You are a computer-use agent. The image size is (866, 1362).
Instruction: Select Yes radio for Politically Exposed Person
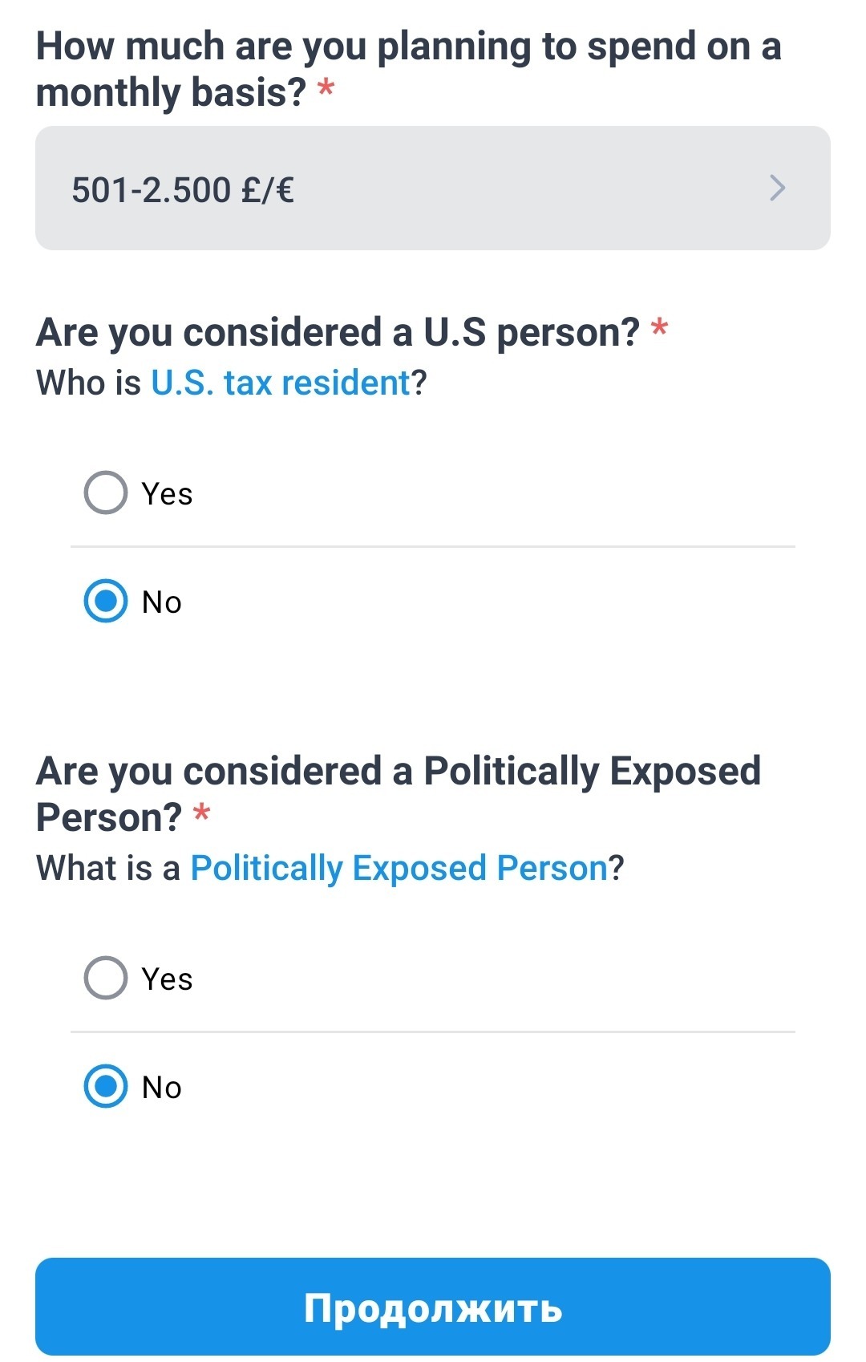[x=106, y=978]
